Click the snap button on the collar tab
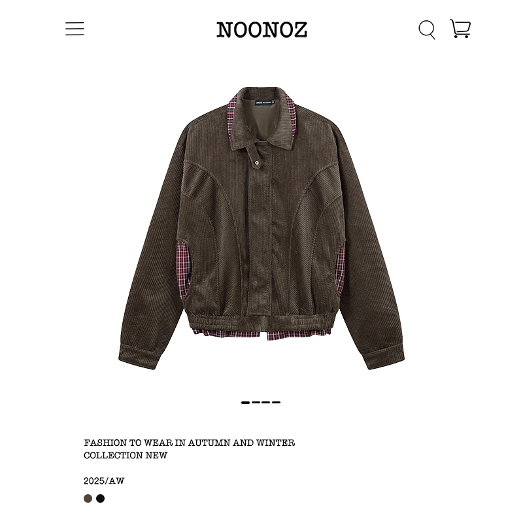 [256, 163]
